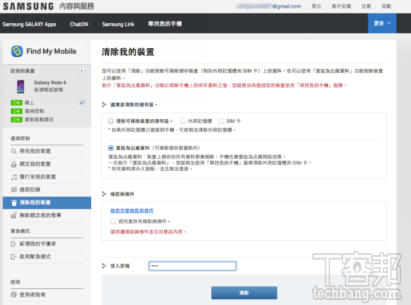Open ChatON in the navigation bar

pyautogui.click(x=79, y=24)
